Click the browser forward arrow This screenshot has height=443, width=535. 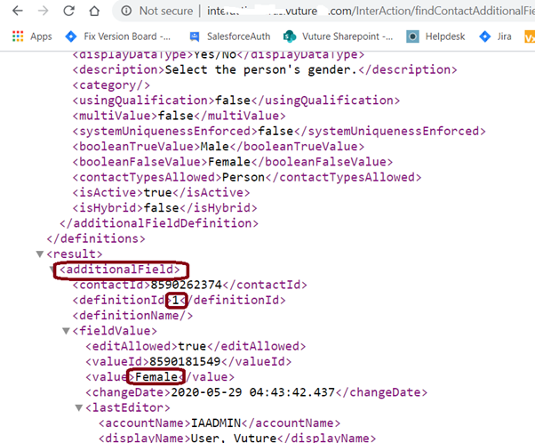43,11
